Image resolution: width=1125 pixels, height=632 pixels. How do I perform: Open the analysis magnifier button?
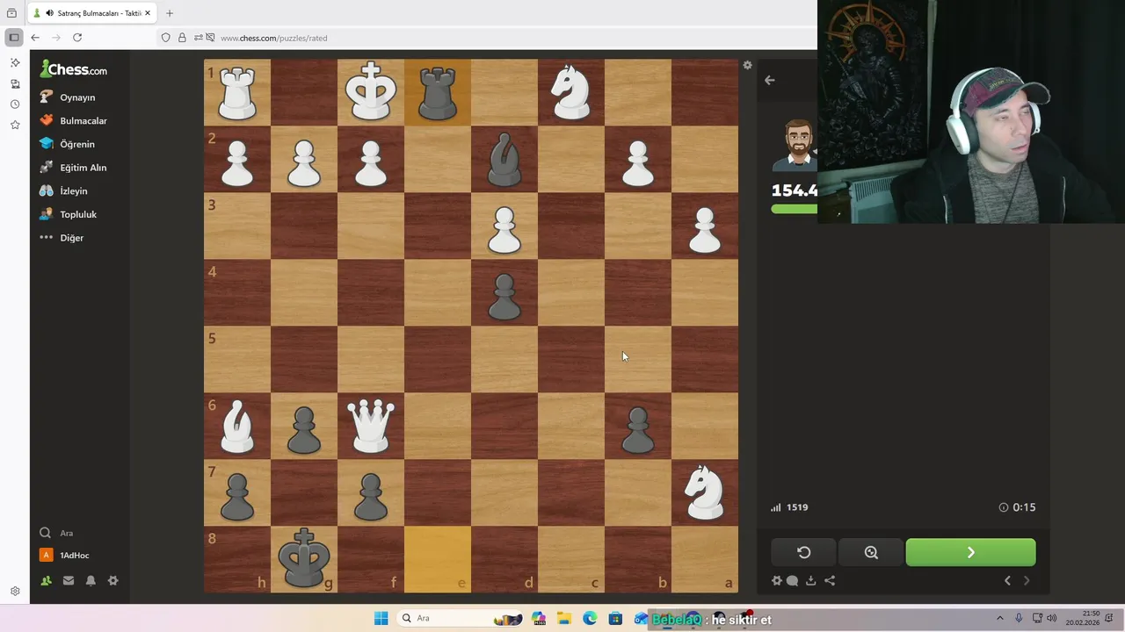(871, 552)
